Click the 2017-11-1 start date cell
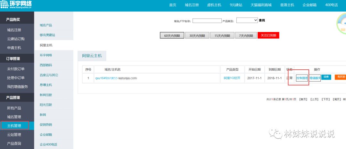The width and height of the screenshot is (346, 149). tap(254, 78)
